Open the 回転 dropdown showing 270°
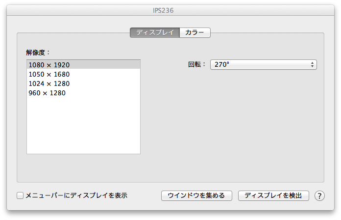This screenshot has width=341, height=220. click(x=263, y=65)
